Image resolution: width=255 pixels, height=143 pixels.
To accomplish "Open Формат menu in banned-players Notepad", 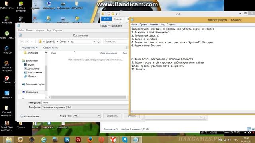I will coord(154,25).
